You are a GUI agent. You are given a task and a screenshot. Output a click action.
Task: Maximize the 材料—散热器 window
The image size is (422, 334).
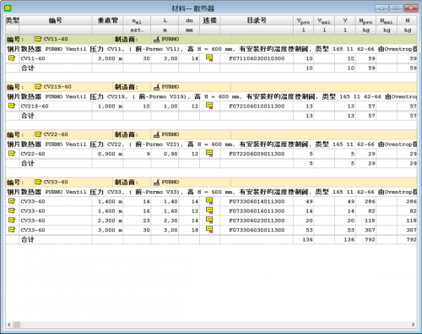[396, 8]
